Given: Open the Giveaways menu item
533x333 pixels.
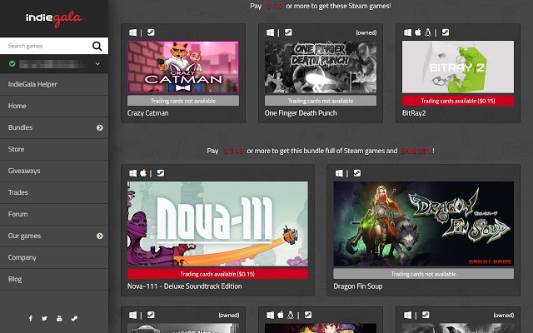Looking at the screenshot, I should [54, 171].
